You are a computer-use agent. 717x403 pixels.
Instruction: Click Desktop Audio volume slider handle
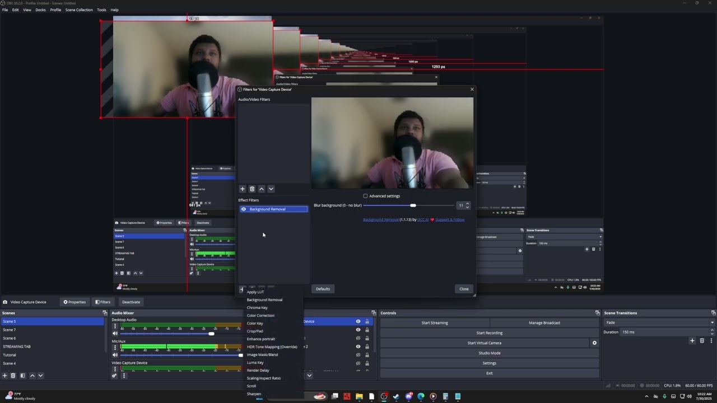coord(211,334)
